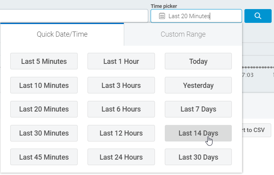Open the Time picker dropdown field
The width and height of the screenshot is (274, 175).
coord(196,16)
